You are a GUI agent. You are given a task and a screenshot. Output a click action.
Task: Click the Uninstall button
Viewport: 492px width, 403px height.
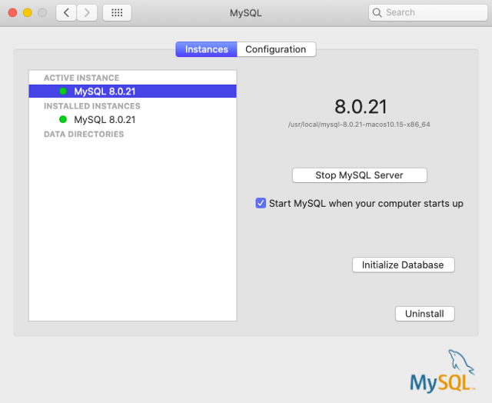425,314
